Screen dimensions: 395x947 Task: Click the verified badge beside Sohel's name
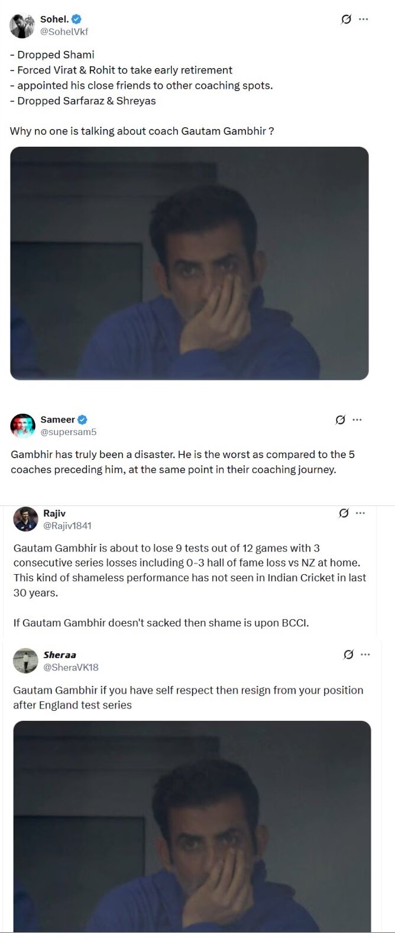(x=76, y=18)
